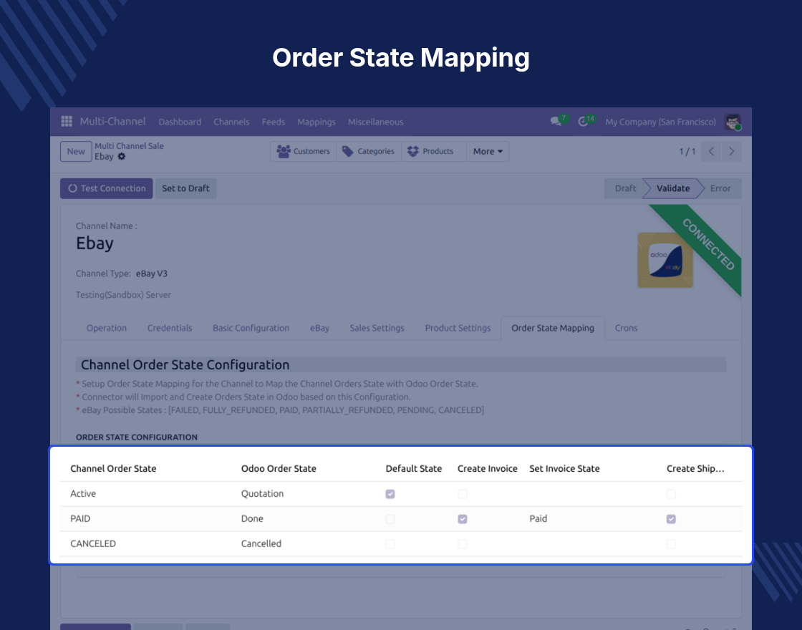Screen dimensions: 802x630
Task: Open the Miscellaneous menu
Action: (x=375, y=122)
